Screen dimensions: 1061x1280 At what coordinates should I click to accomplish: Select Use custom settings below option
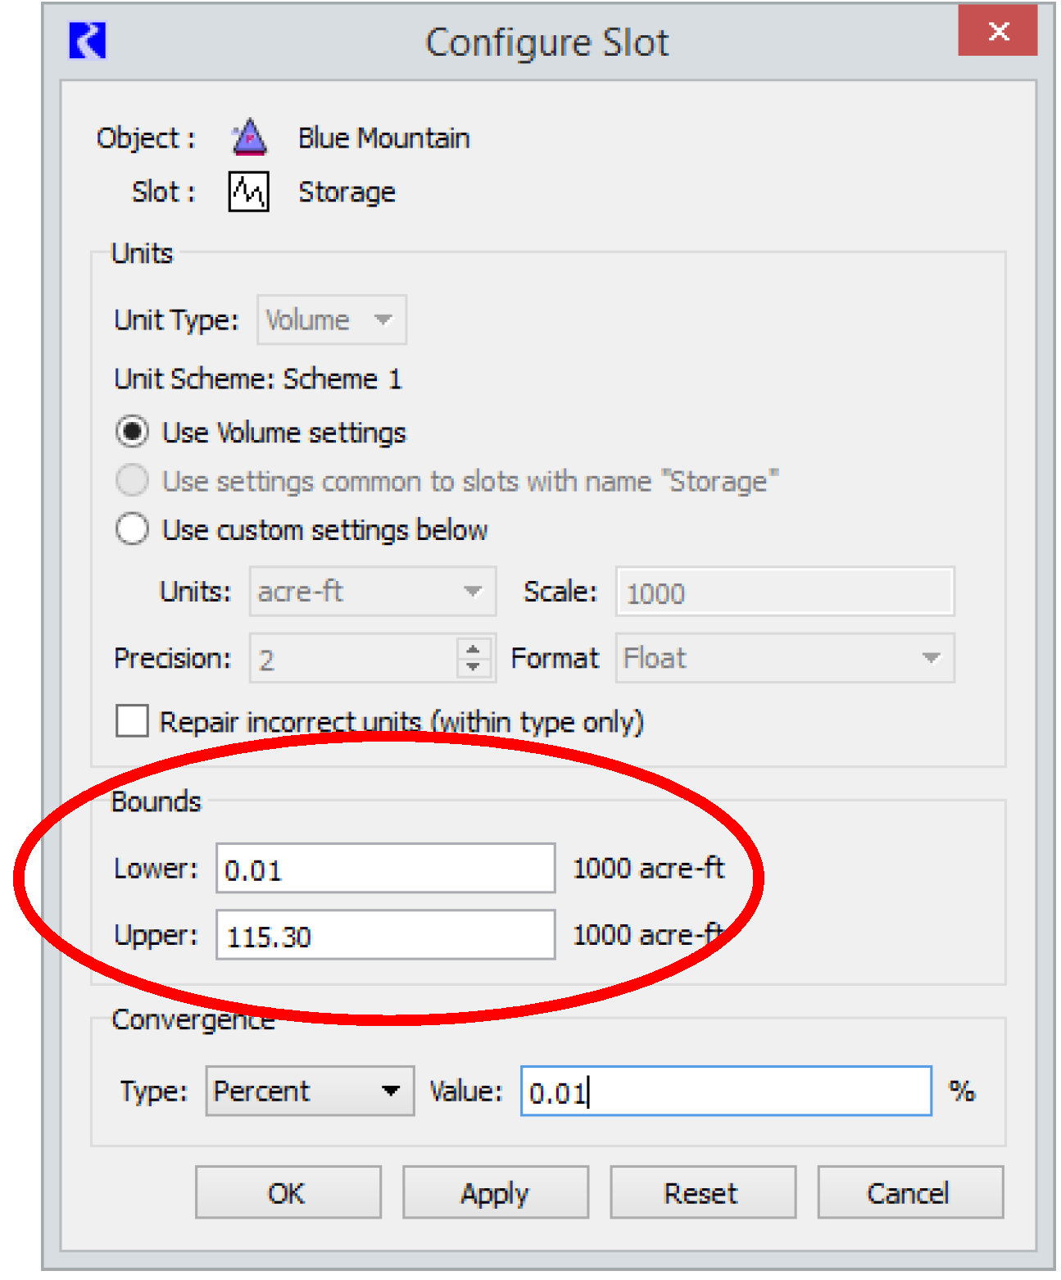[x=132, y=529]
